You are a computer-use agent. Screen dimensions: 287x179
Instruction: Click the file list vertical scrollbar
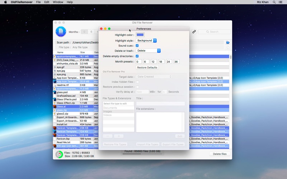tap(231, 57)
